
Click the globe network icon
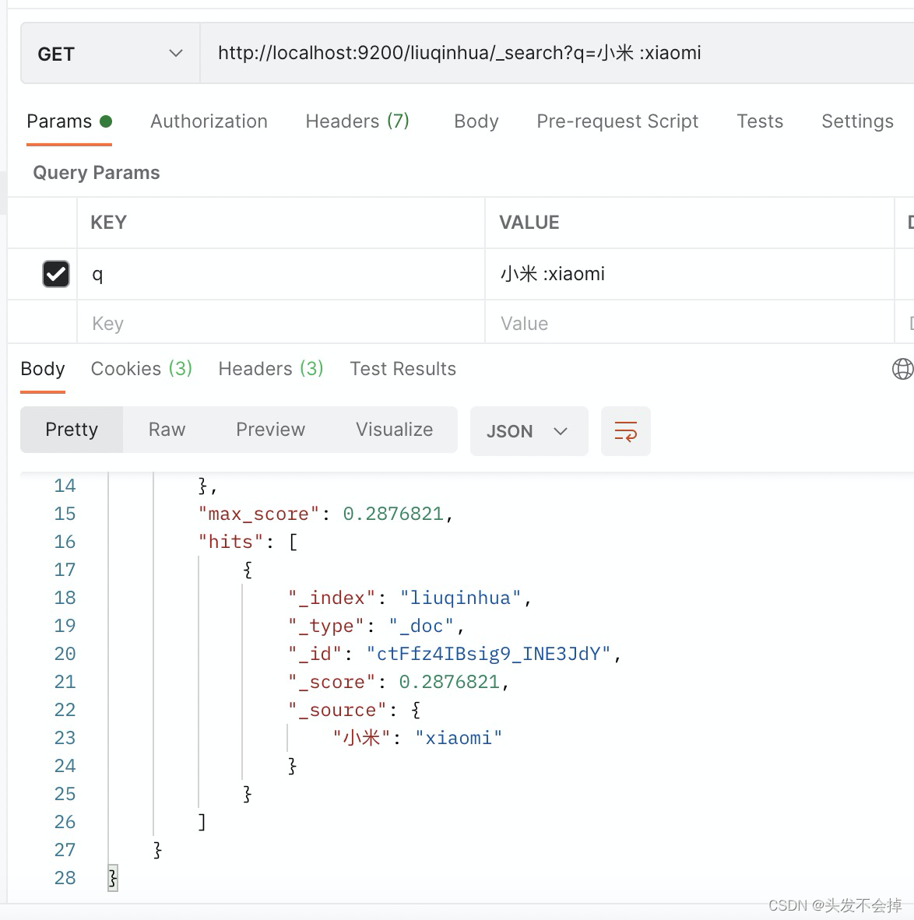(x=902, y=369)
